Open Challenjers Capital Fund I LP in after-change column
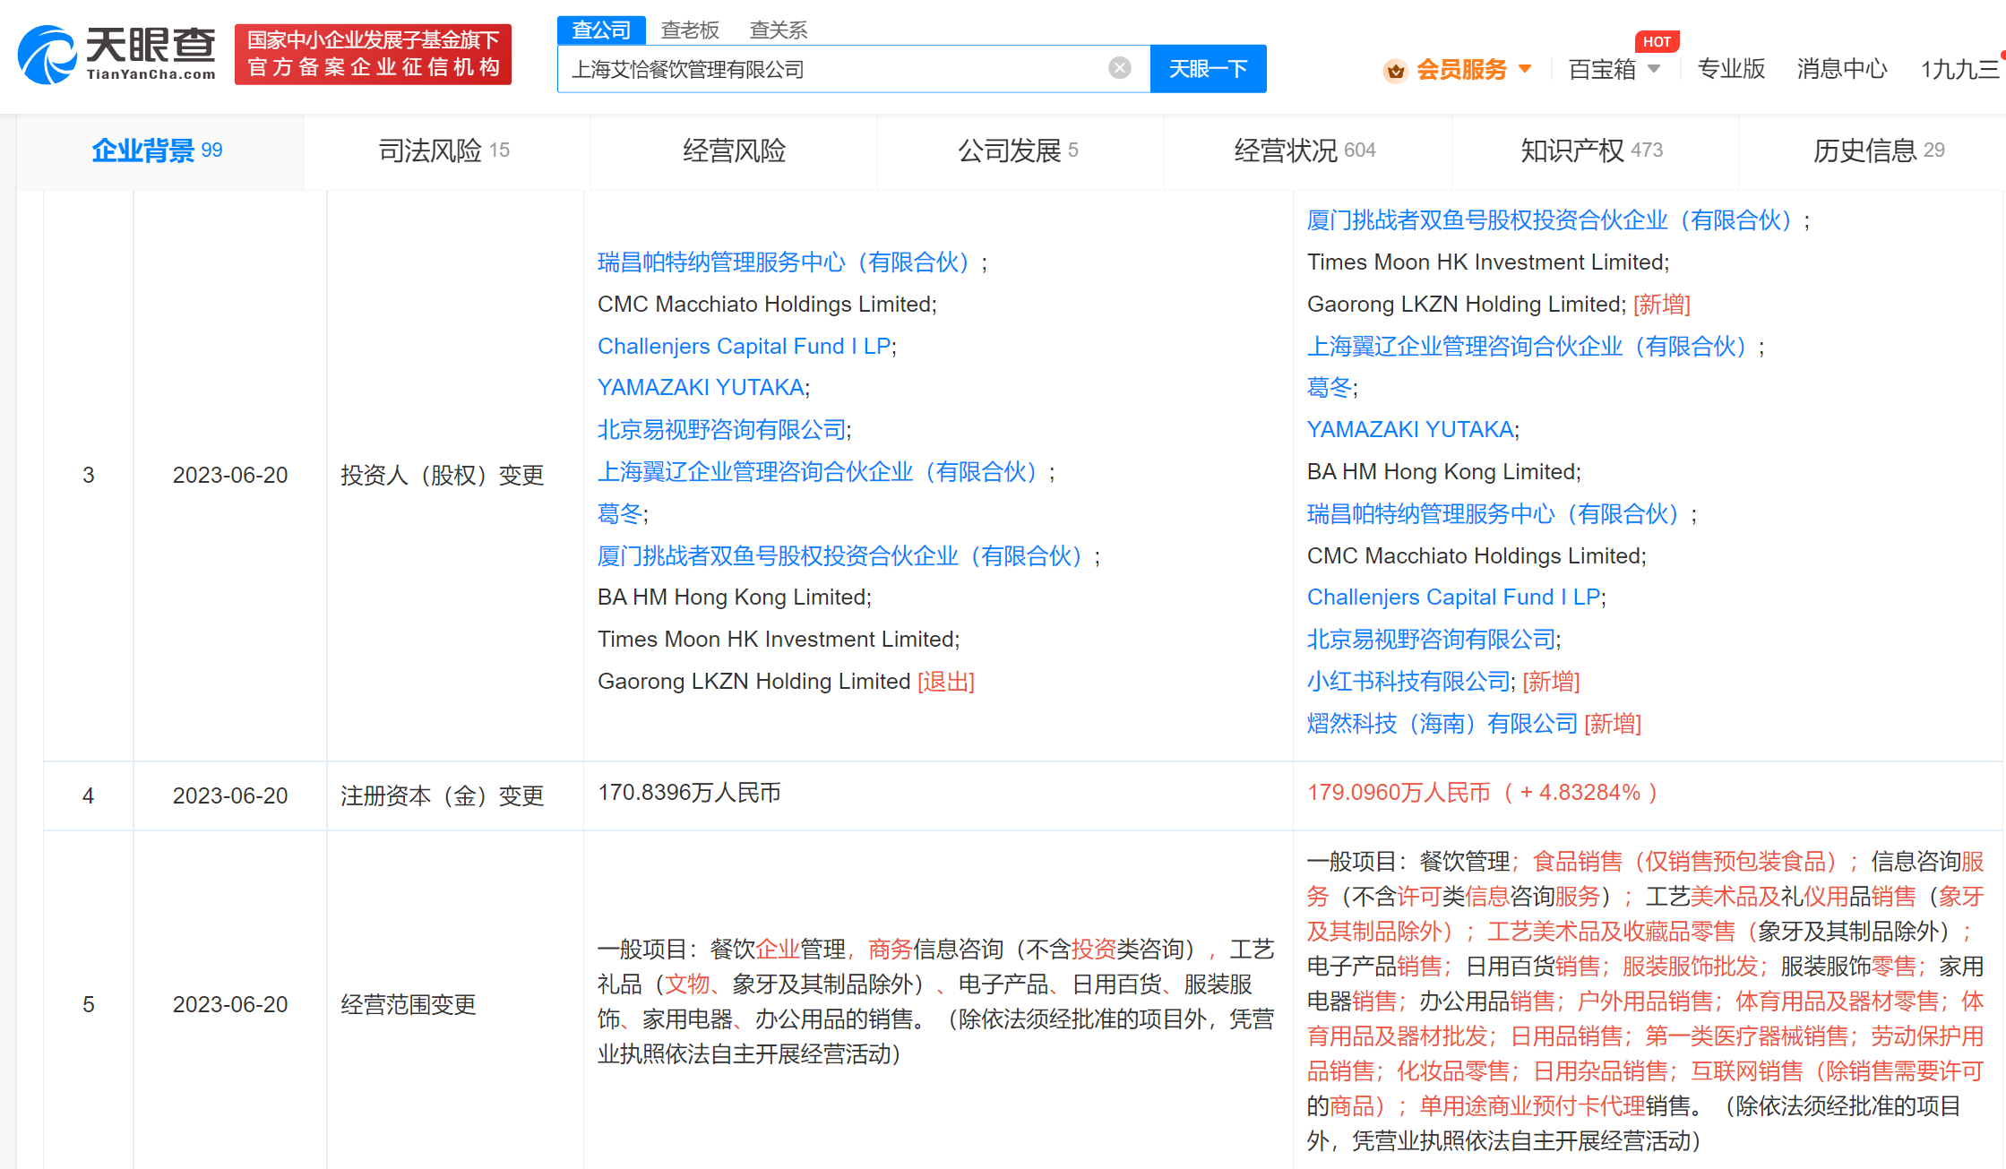2006x1169 pixels. [x=1453, y=597]
